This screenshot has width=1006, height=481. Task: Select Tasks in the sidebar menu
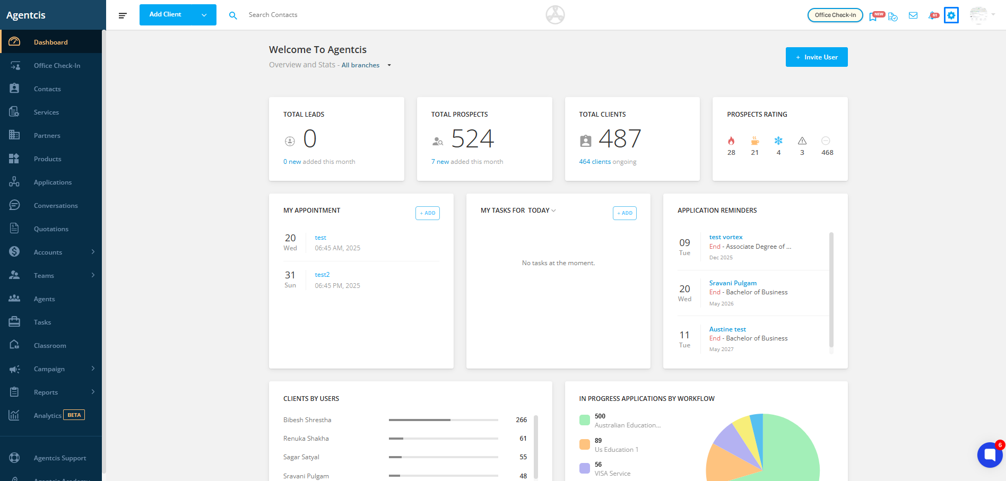point(51,322)
